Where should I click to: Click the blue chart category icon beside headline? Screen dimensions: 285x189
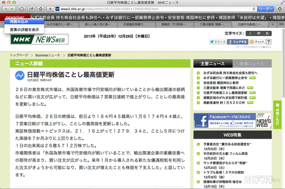click(x=20, y=75)
